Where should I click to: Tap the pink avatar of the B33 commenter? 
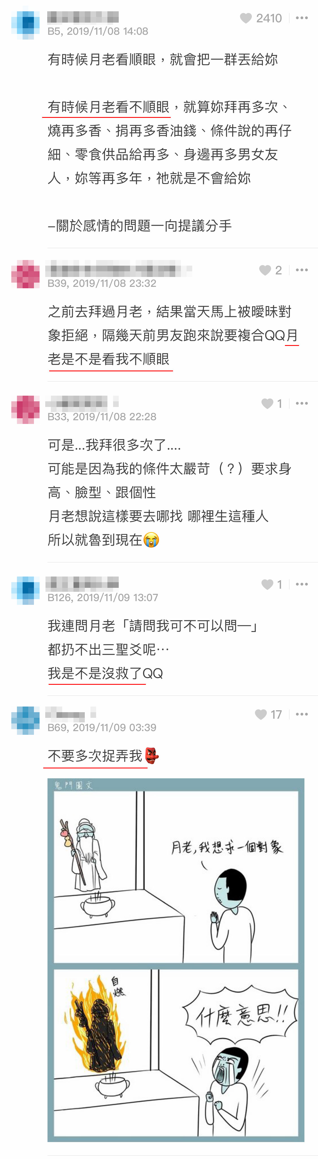(25, 410)
